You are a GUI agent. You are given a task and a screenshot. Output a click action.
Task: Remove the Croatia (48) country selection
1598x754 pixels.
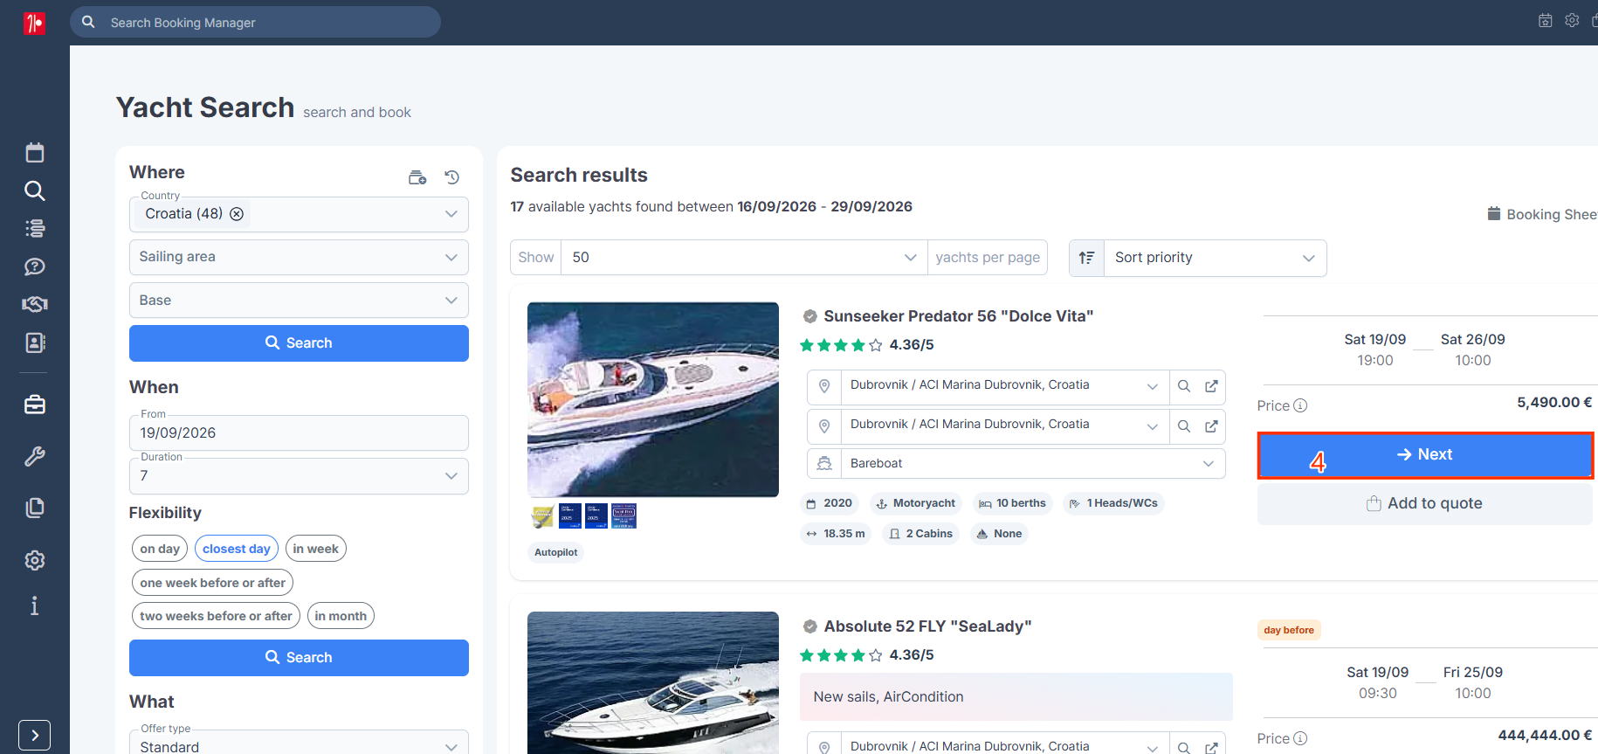pos(237,214)
